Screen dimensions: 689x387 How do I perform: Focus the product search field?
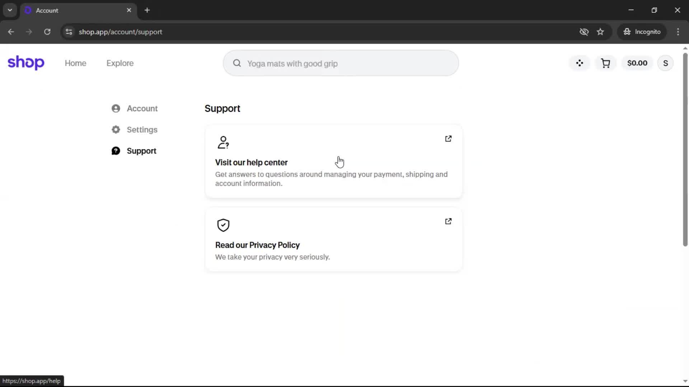(x=341, y=63)
